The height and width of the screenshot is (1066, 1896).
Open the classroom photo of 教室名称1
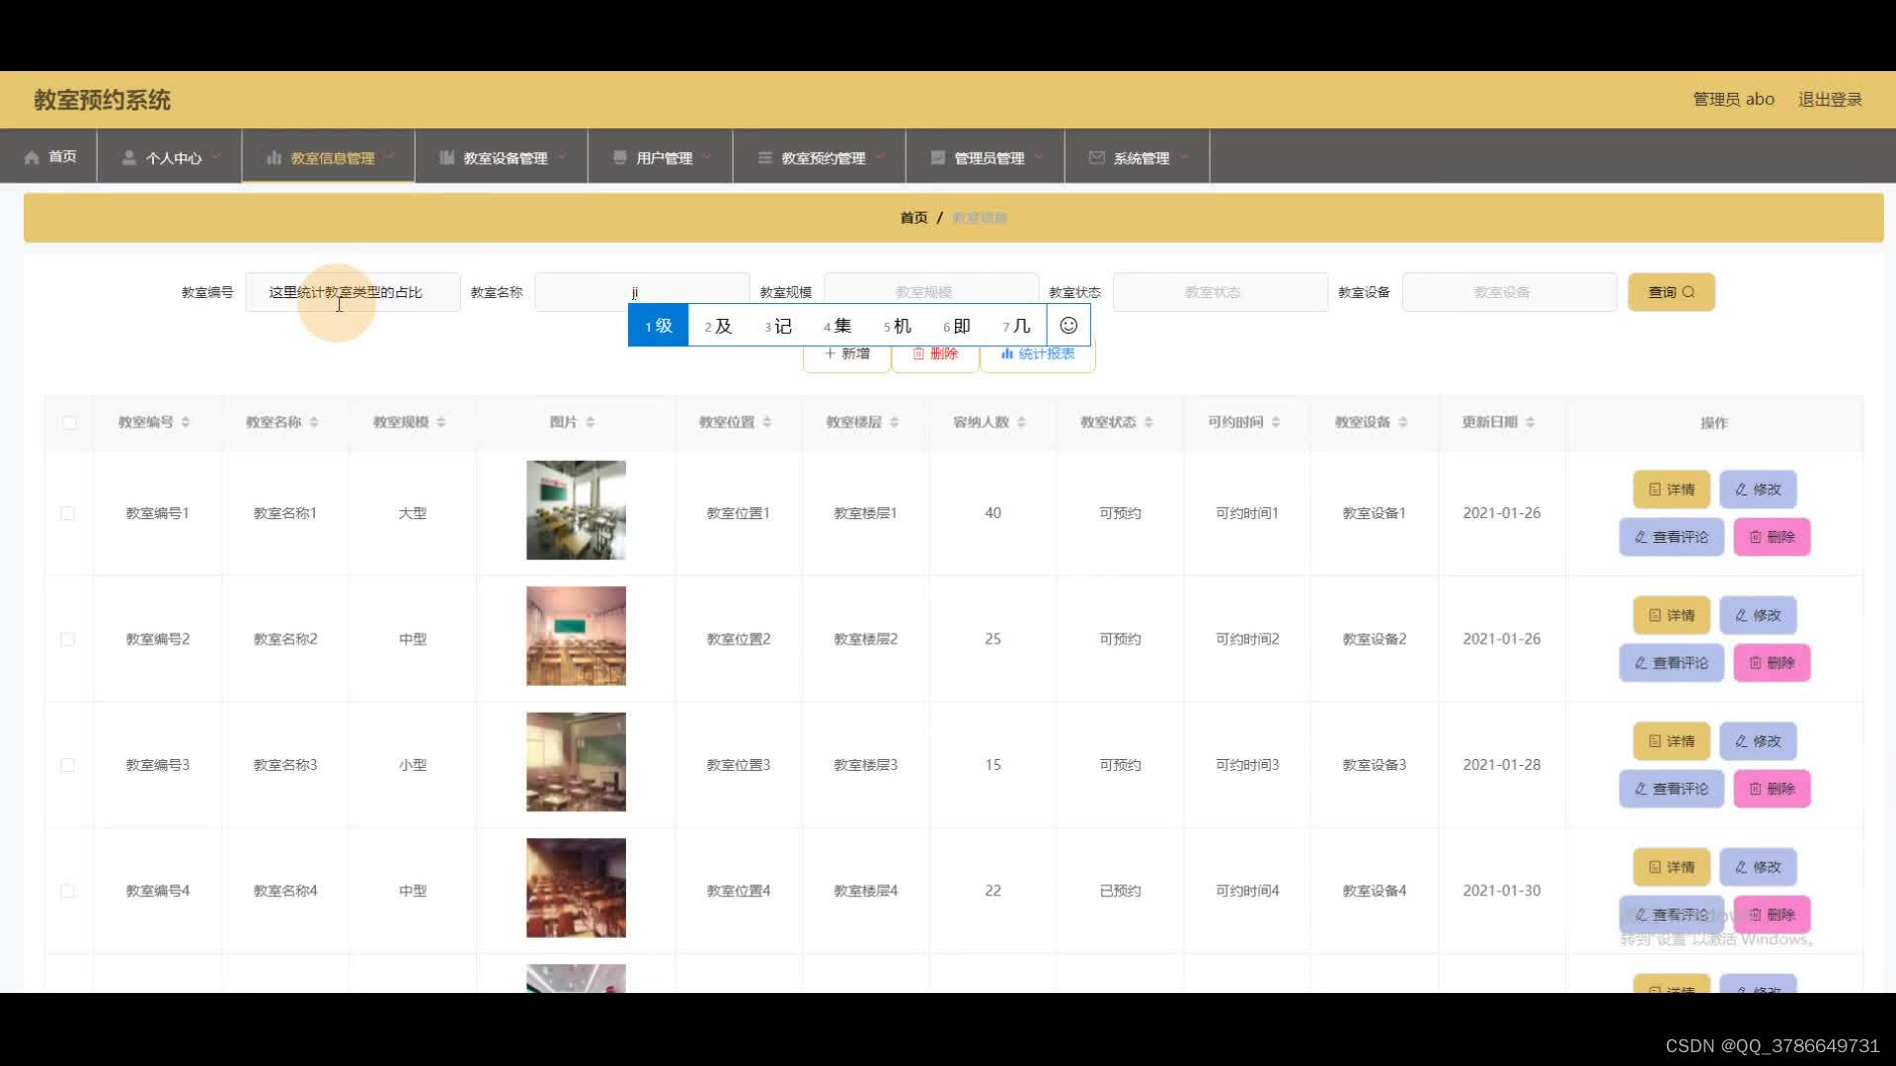click(576, 510)
